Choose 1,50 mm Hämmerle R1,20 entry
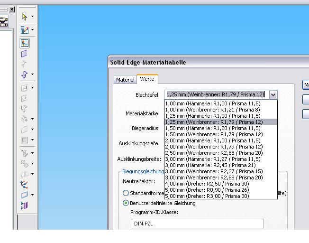The height and width of the screenshot is (243, 309). click(x=221, y=128)
